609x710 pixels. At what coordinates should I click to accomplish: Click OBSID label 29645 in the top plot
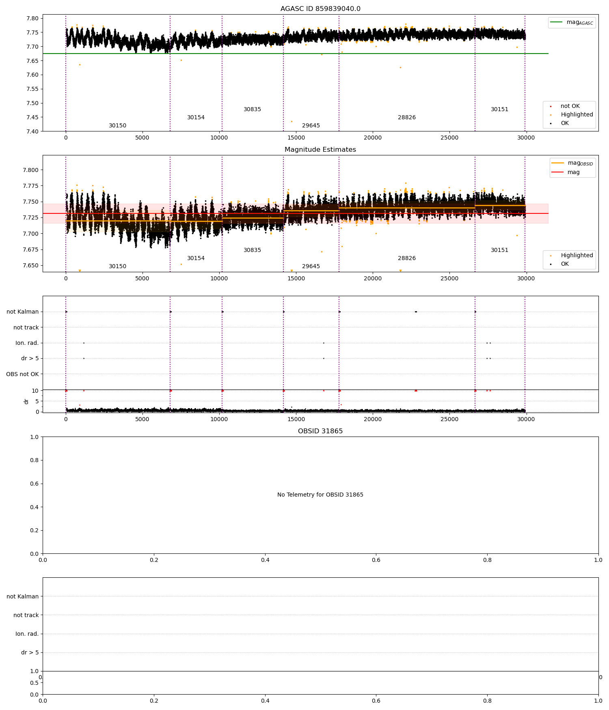311,126
